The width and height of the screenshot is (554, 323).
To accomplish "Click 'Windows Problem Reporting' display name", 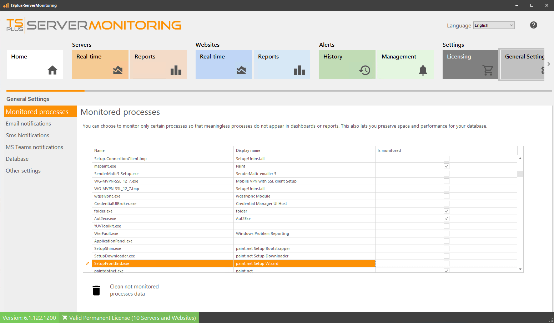I will [x=304, y=234].
